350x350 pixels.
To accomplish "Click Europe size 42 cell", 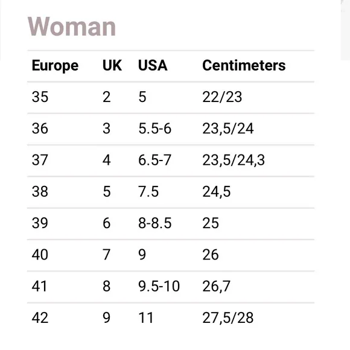I will pos(40,317).
